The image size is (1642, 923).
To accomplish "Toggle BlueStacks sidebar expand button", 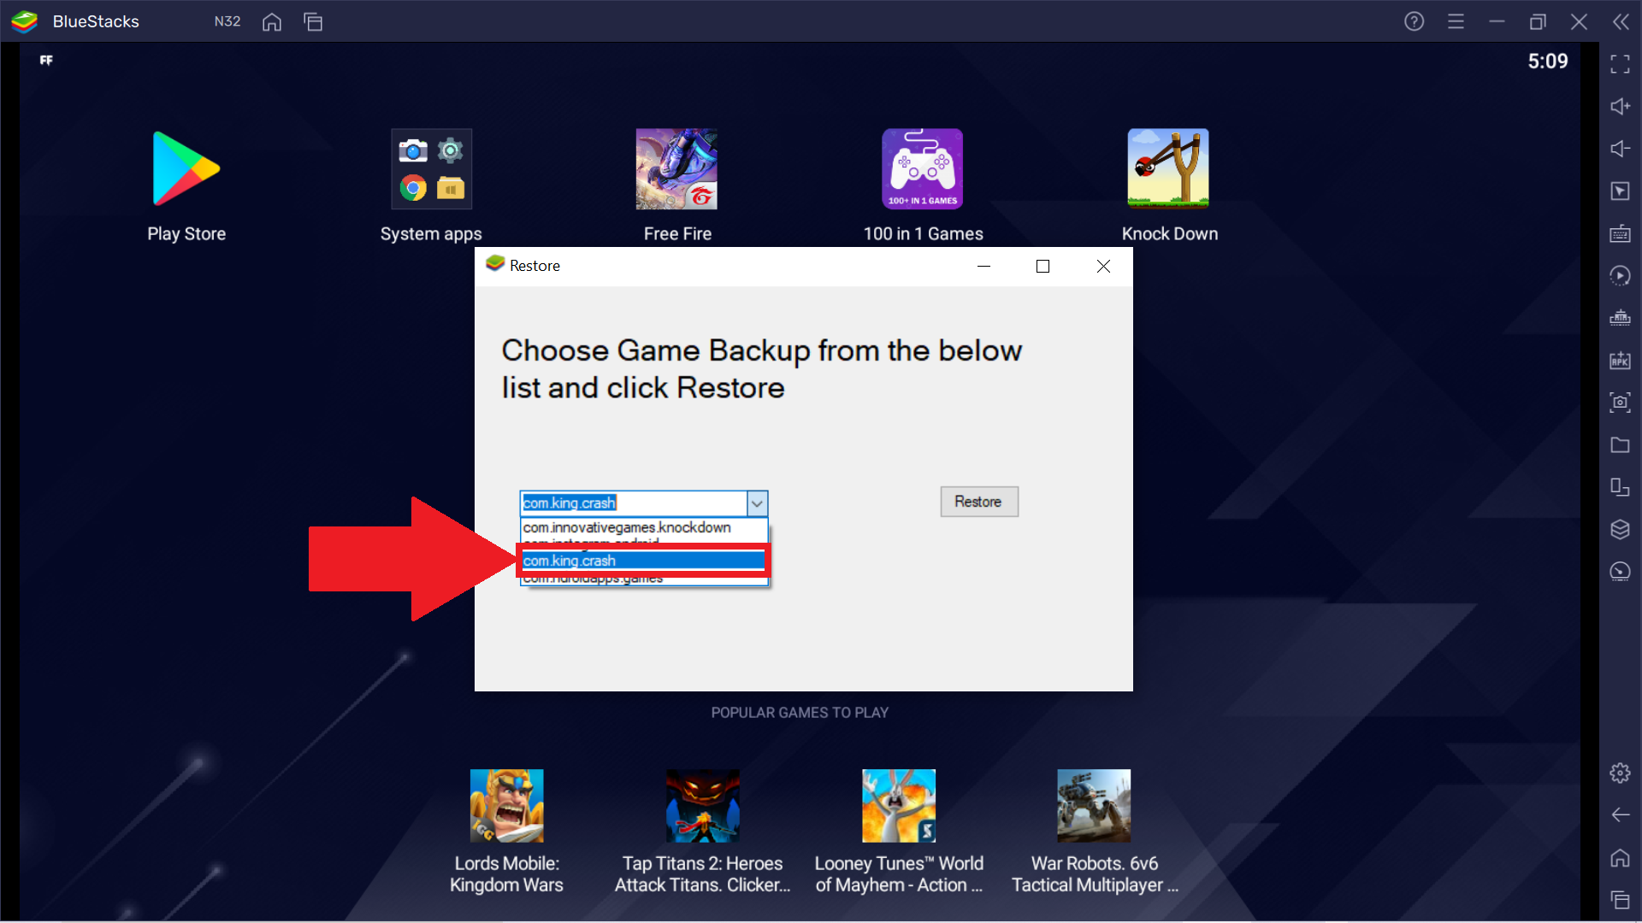I will click(1621, 22).
